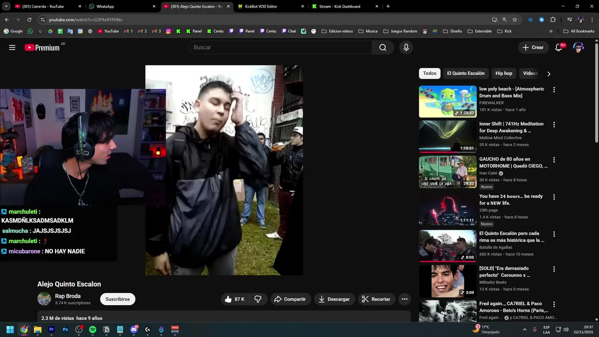Open Chrome zoom magnifier icon in address bar
Viewport: 599px width, 337px height.
(x=504, y=20)
